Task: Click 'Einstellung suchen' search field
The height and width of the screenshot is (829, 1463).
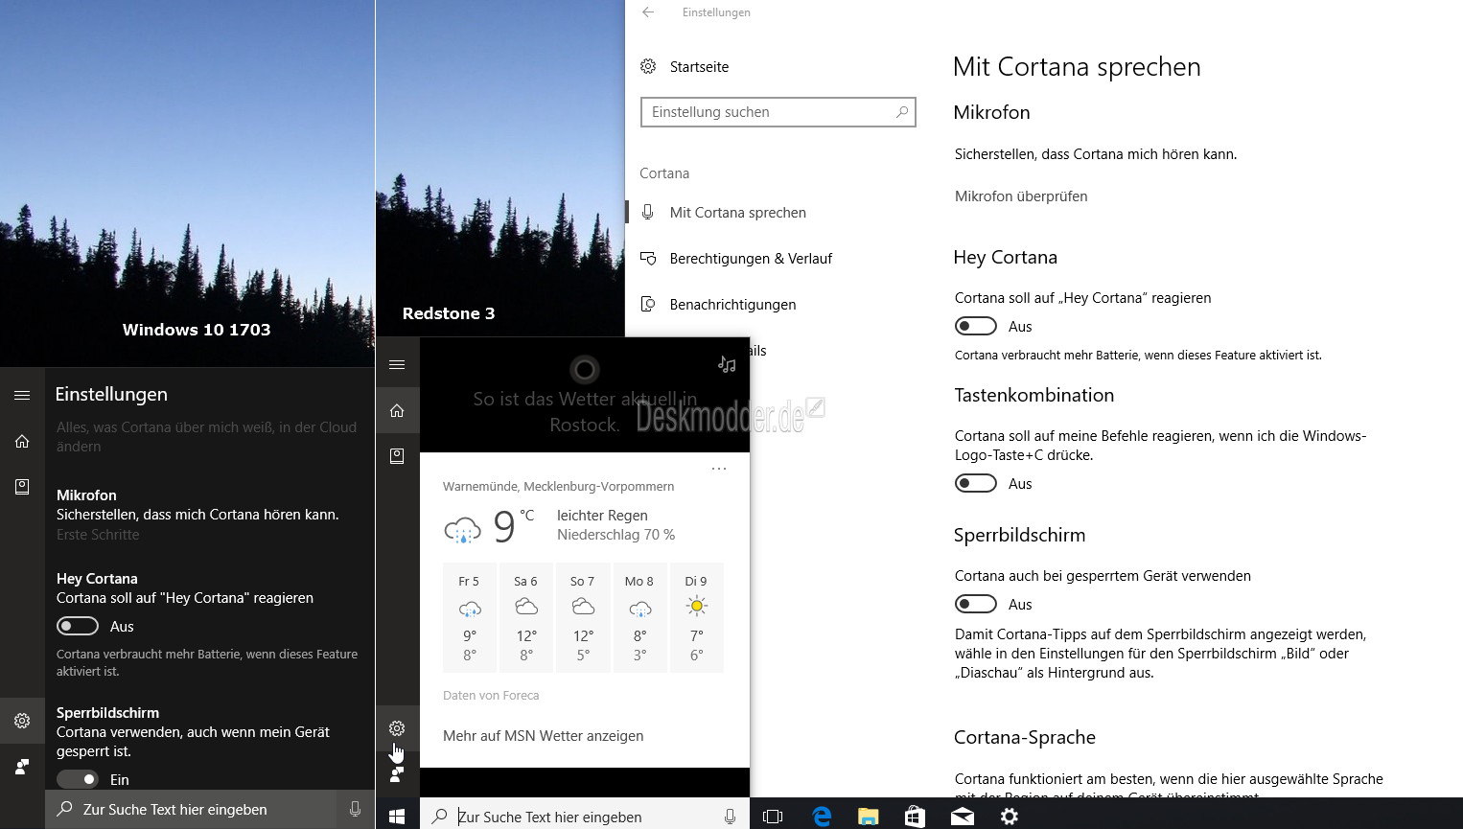Action: (x=778, y=112)
